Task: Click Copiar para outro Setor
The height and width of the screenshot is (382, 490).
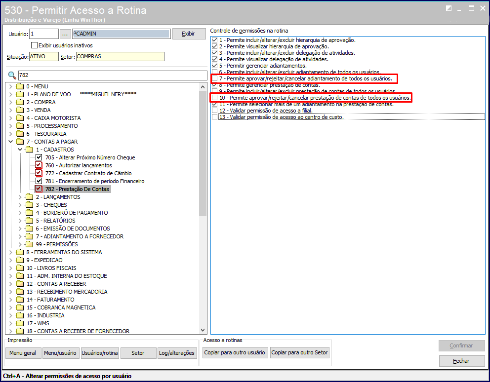Action: [x=299, y=352]
